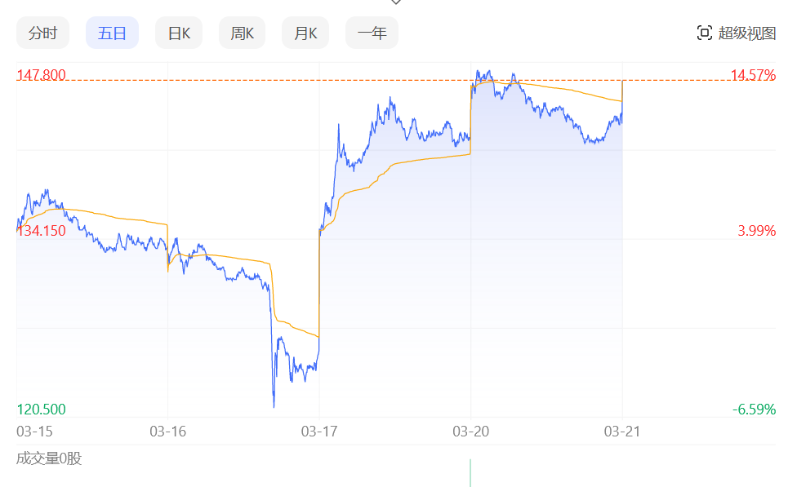Click the 3.99% percentage axis label
The width and height of the screenshot is (797, 487).
[x=756, y=231]
